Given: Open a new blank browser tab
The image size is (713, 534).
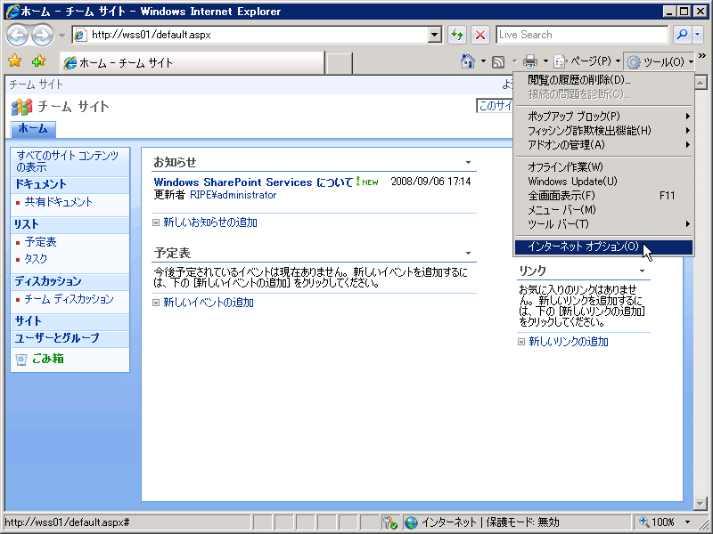Looking at the screenshot, I should pyautogui.click(x=339, y=62).
